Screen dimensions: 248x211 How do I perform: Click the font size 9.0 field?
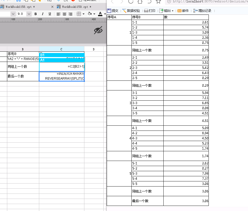click(x=22, y=14)
